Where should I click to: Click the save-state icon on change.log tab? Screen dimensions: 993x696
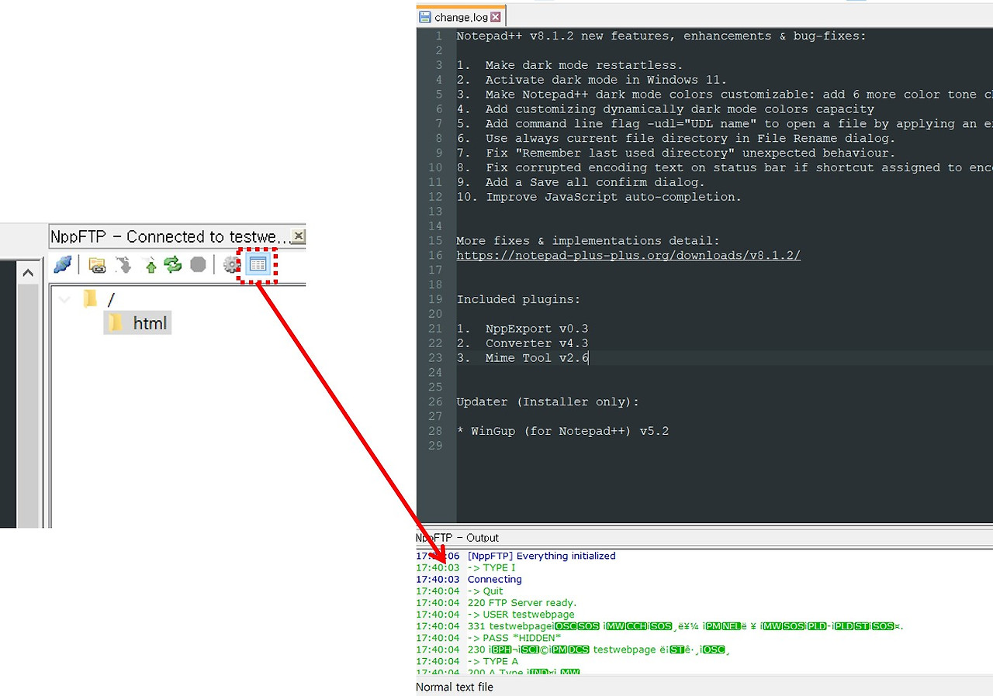tap(425, 16)
